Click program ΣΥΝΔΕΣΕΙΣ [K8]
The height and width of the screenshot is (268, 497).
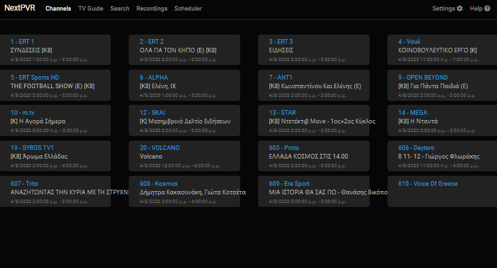[31, 50]
